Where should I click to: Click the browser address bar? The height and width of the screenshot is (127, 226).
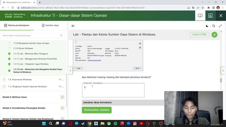point(101,8)
